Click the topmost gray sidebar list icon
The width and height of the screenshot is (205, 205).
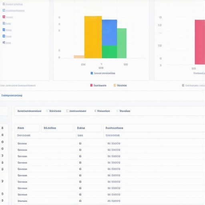click(4, 4)
